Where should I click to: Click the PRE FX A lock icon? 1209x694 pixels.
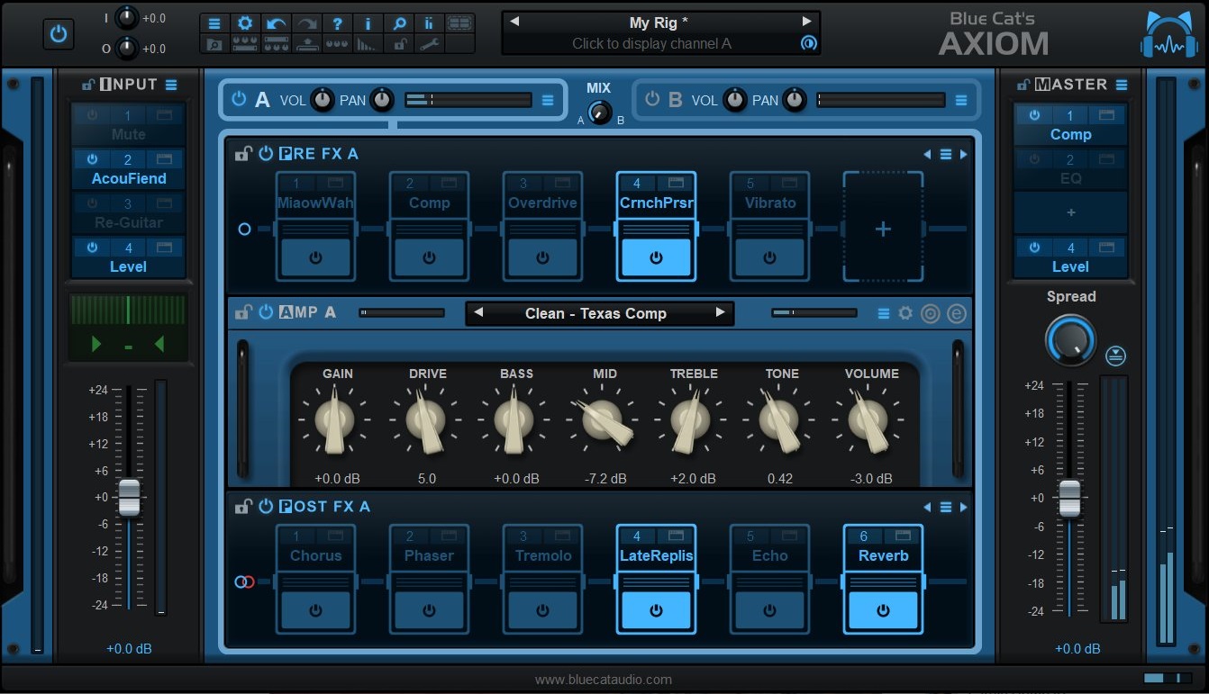point(242,154)
